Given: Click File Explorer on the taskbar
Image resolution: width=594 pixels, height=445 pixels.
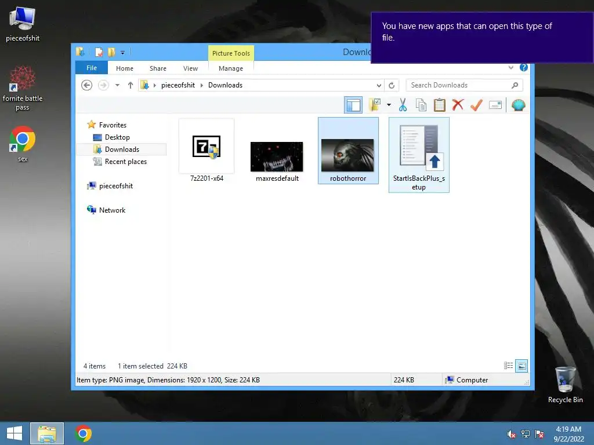Looking at the screenshot, I should click(x=47, y=433).
